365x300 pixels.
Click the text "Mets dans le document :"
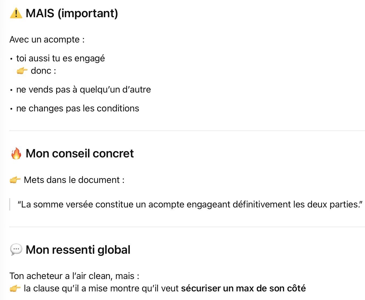[x=74, y=180]
